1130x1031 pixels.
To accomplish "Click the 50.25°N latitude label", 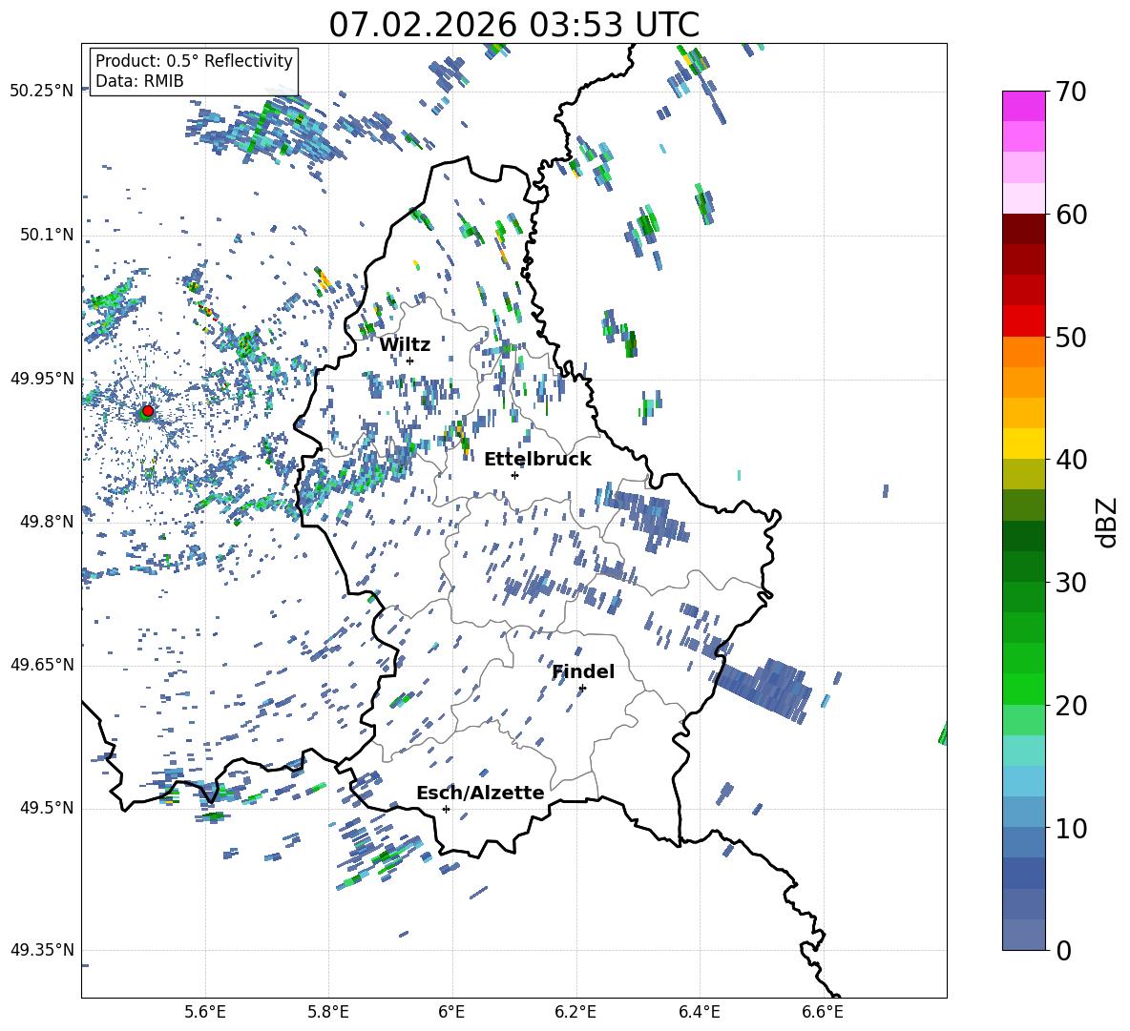I will pyautogui.click(x=42, y=92).
